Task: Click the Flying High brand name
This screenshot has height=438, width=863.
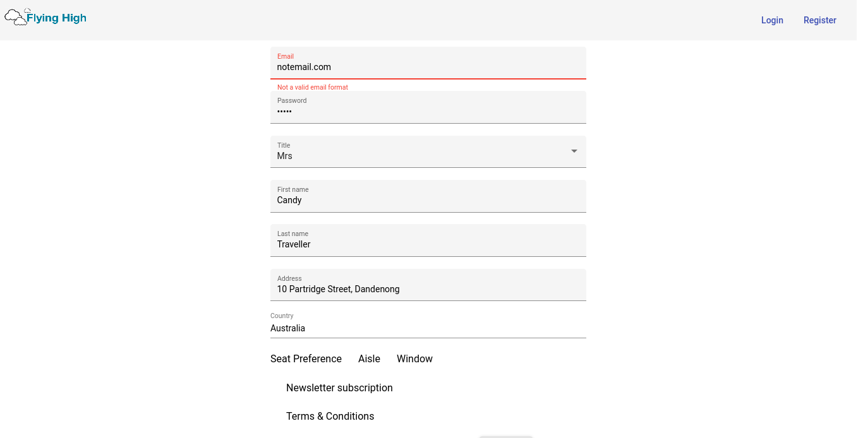Action: 56,18
